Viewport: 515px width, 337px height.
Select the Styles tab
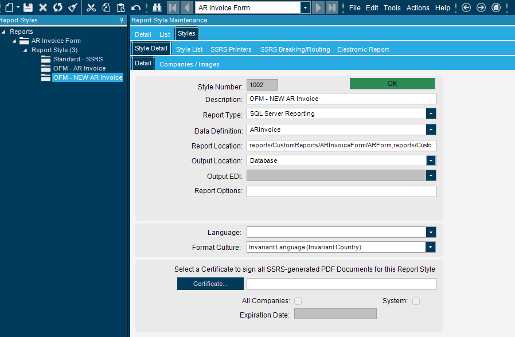[186, 33]
